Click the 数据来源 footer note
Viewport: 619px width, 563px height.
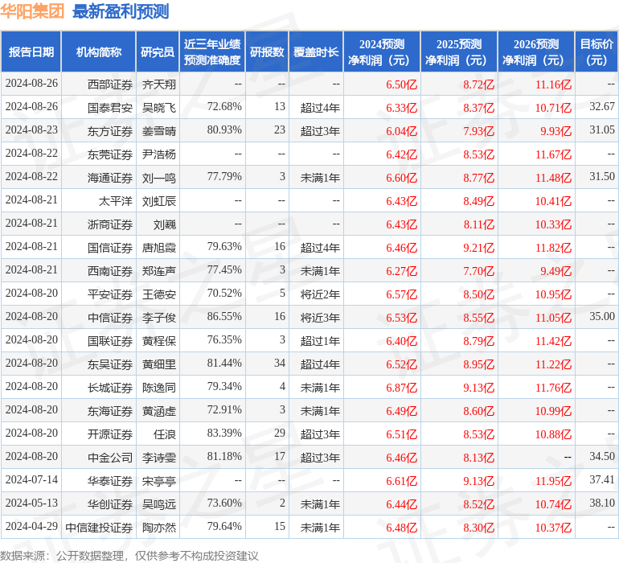pos(129,556)
